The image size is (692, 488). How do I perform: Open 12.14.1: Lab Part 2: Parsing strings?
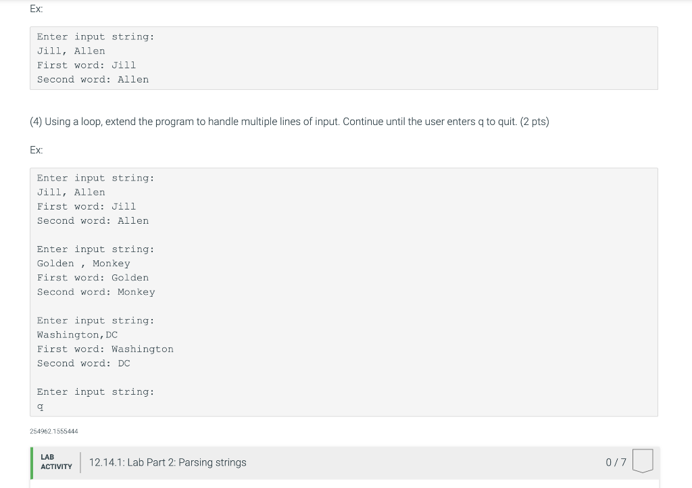point(168,462)
